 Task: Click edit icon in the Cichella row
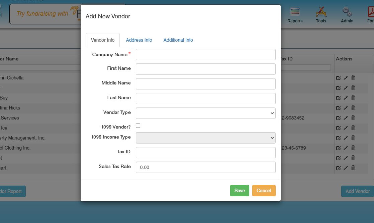(x=338, y=78)
